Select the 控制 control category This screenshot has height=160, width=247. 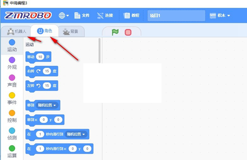12,116
